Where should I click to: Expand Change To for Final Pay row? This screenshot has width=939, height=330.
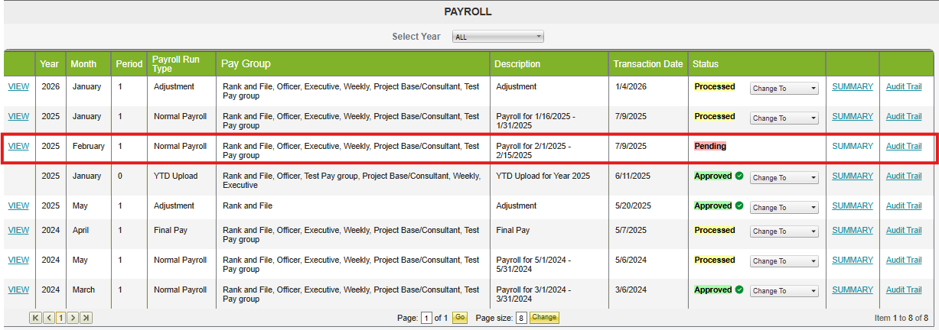(784, 231)
